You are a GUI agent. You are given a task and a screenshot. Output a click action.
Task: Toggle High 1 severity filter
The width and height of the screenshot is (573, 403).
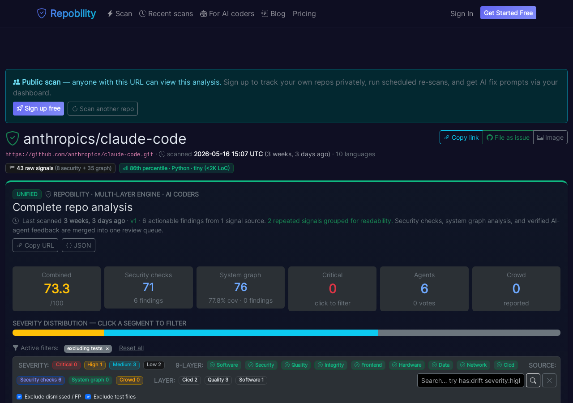95,365
